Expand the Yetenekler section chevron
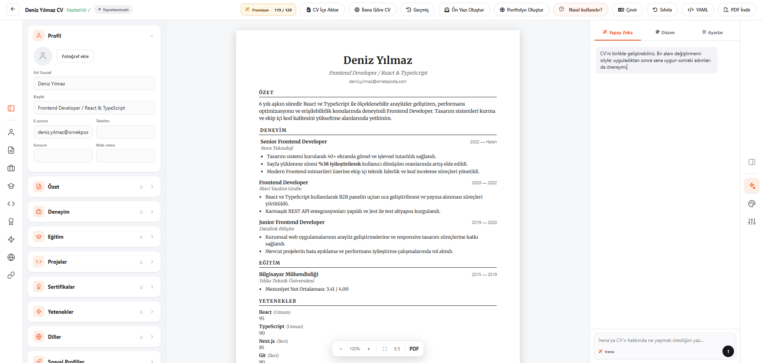763x363 pixels. click(152, 312)
